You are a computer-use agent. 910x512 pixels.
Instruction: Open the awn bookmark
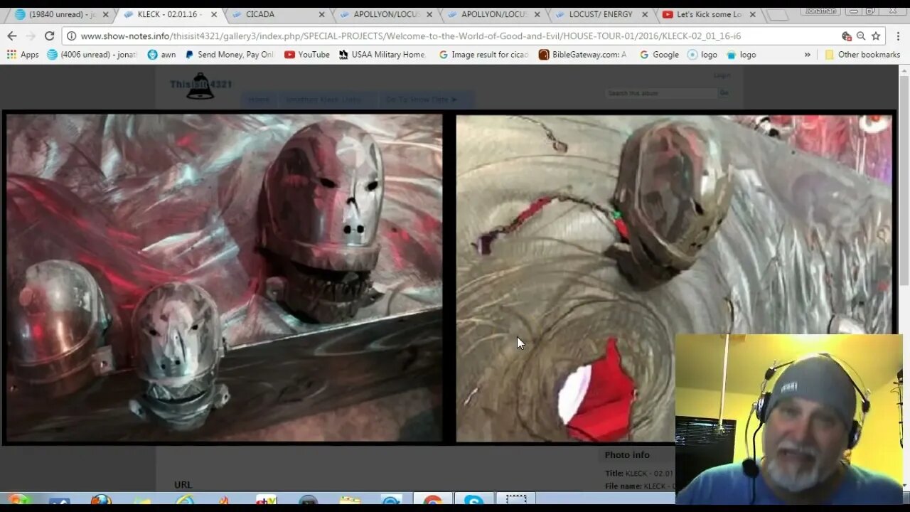(161, 55)
